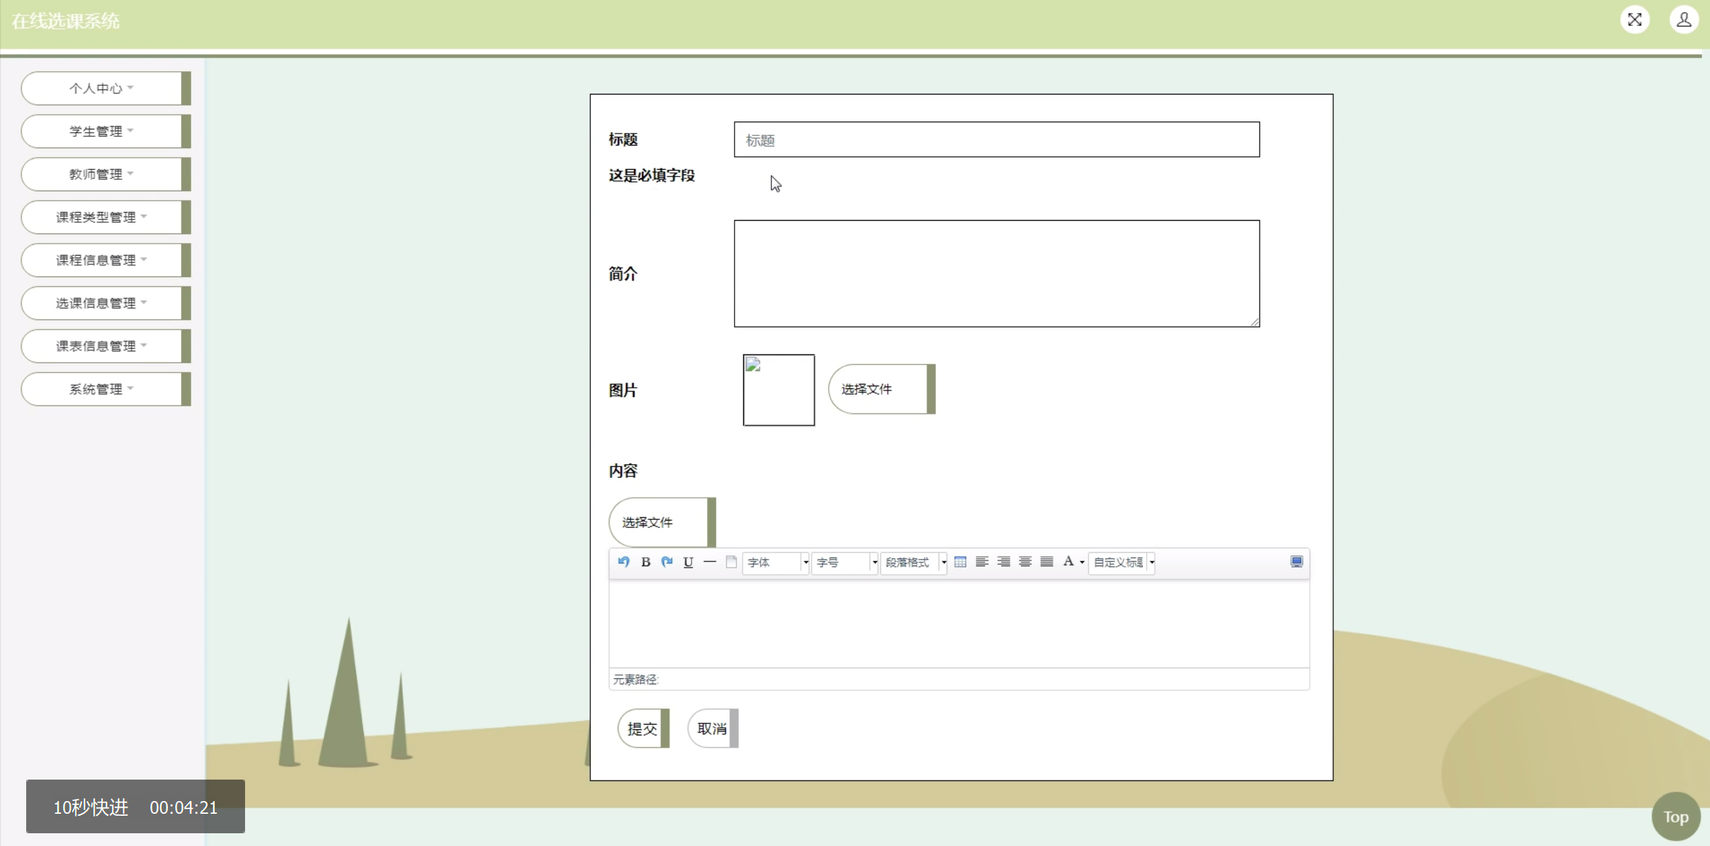
Task: Insert a horizontal line via editor toolbar
Action: click(x=710, y=562)
